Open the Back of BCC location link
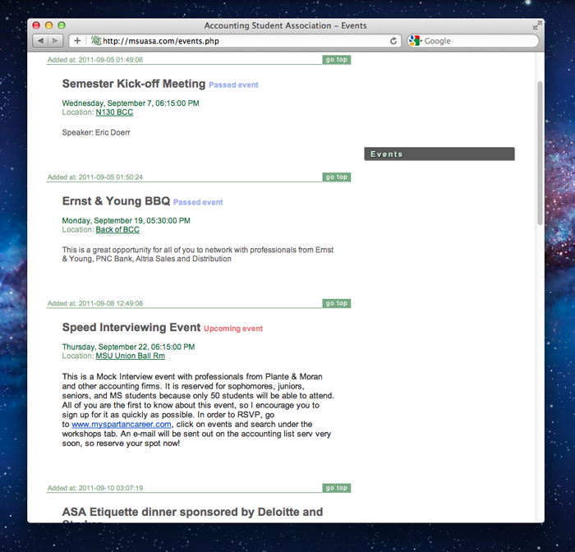The image size is (575, 552). coord(117,230)
